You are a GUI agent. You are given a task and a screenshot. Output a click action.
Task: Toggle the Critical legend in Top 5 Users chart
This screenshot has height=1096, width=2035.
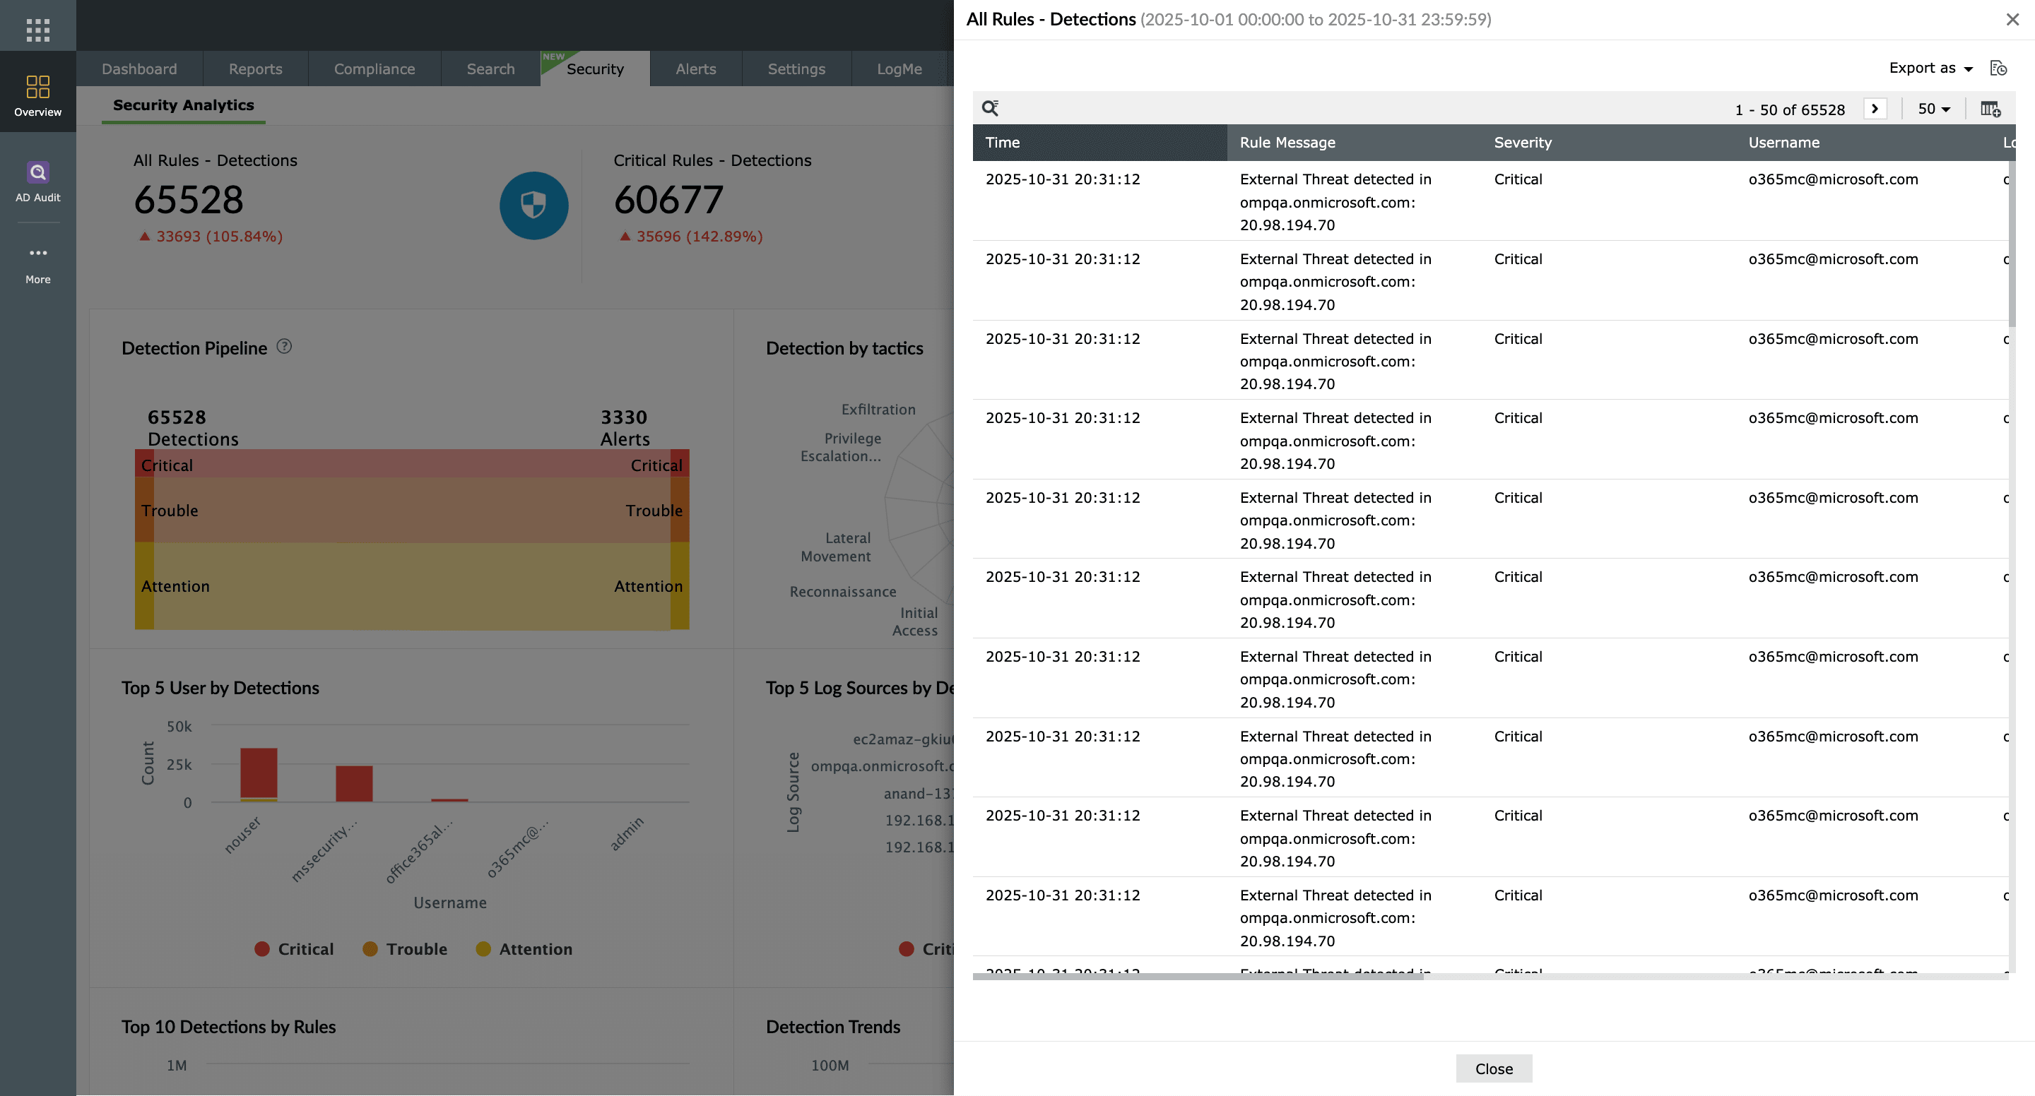294,948
